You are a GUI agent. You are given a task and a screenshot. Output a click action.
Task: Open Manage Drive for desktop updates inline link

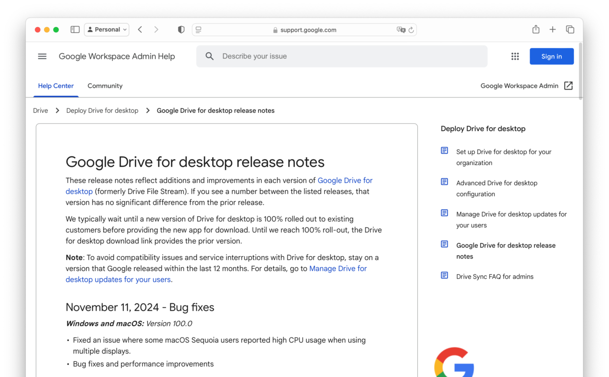pyautogui.click(x=338, y=269)
